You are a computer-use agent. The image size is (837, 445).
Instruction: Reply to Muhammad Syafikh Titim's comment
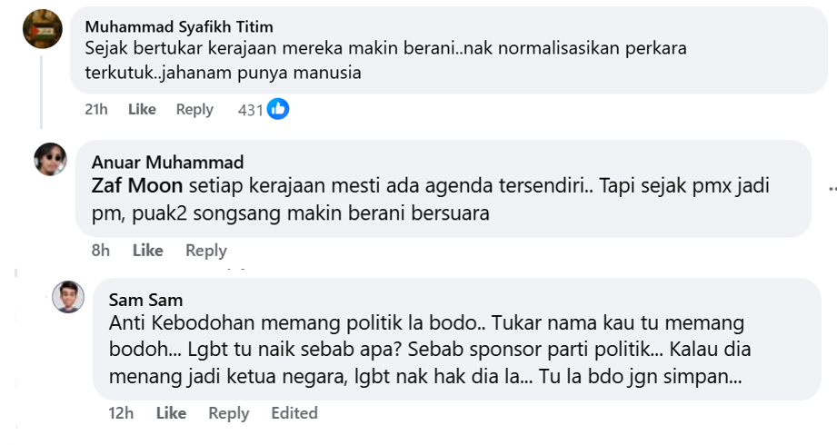click(194, 109)
